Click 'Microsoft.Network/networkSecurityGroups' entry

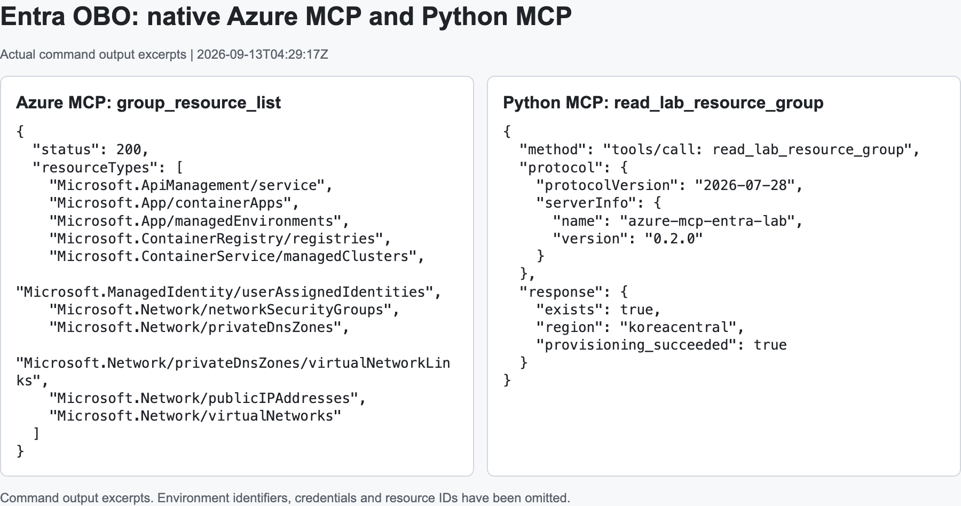click(x=225, y=310)
